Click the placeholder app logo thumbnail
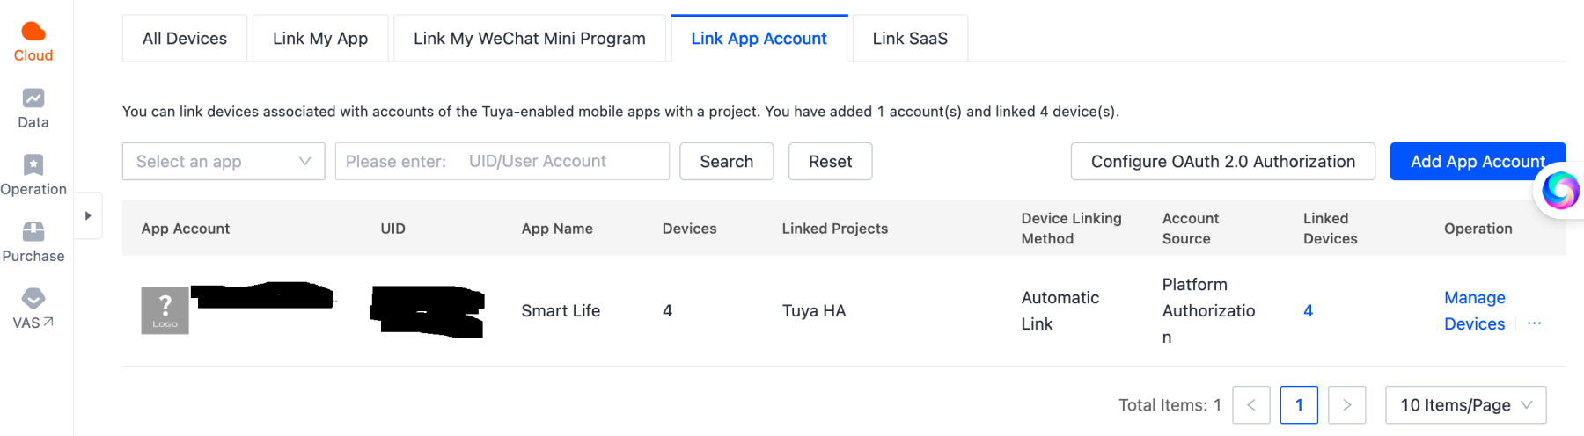Viewport: 1584px width, 436px height. coord(165,310)
